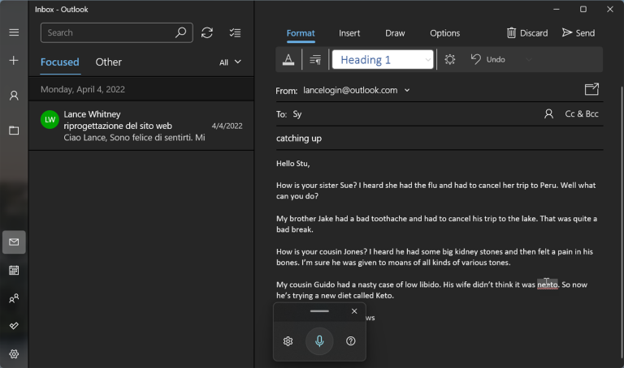Screen dimensions: 624x368
Task: Switch to Mail icon in sidebar
Action: pos(14,242)
